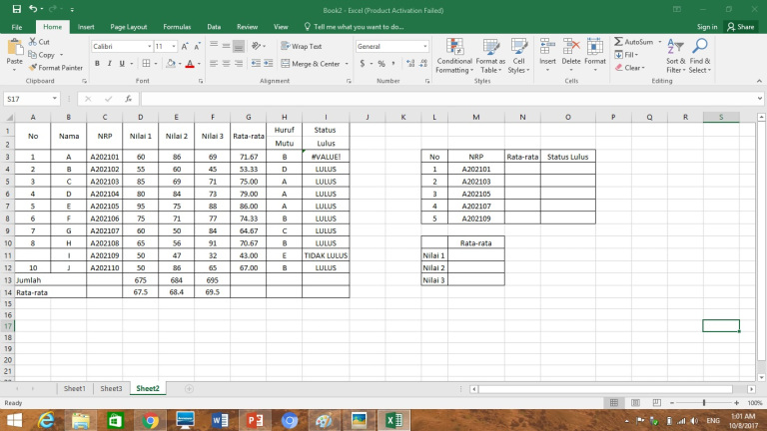Expand the font name dropdown (Calibri)
Image resolution: width=767 pixels, height=431 pixels.
pyautogui.click(x=147, y=47)
